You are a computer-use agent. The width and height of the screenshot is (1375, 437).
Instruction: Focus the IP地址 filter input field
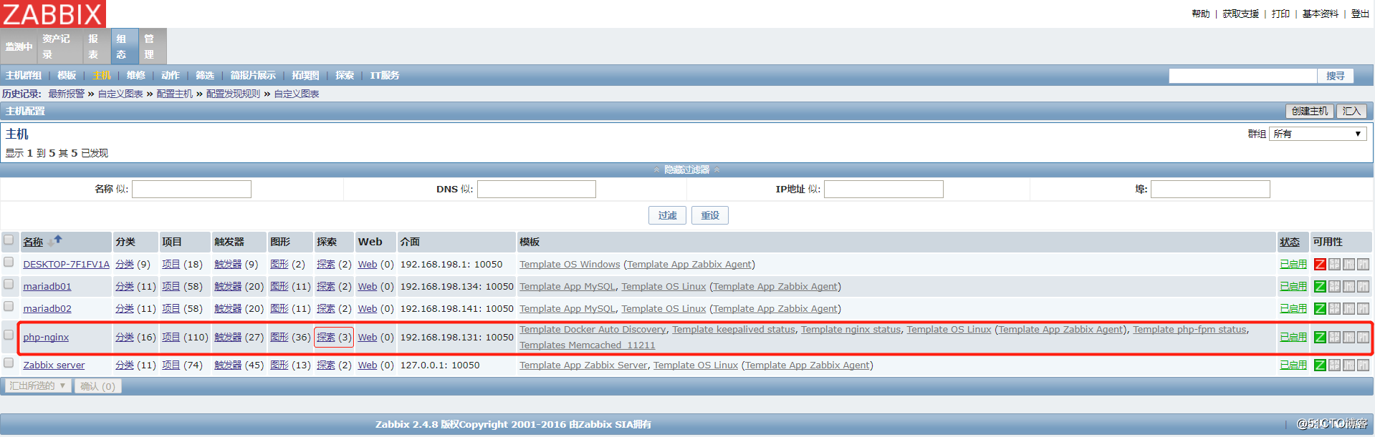[x=883, y=189]
